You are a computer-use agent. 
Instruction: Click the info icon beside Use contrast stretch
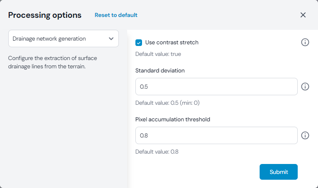[x=305, y=42]
